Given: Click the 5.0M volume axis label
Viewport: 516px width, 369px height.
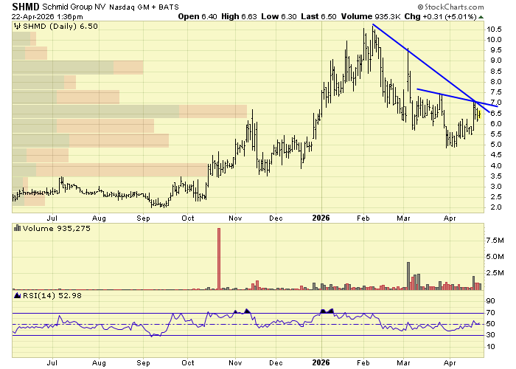Looking at the screenshot, I should tap(495, 257).
